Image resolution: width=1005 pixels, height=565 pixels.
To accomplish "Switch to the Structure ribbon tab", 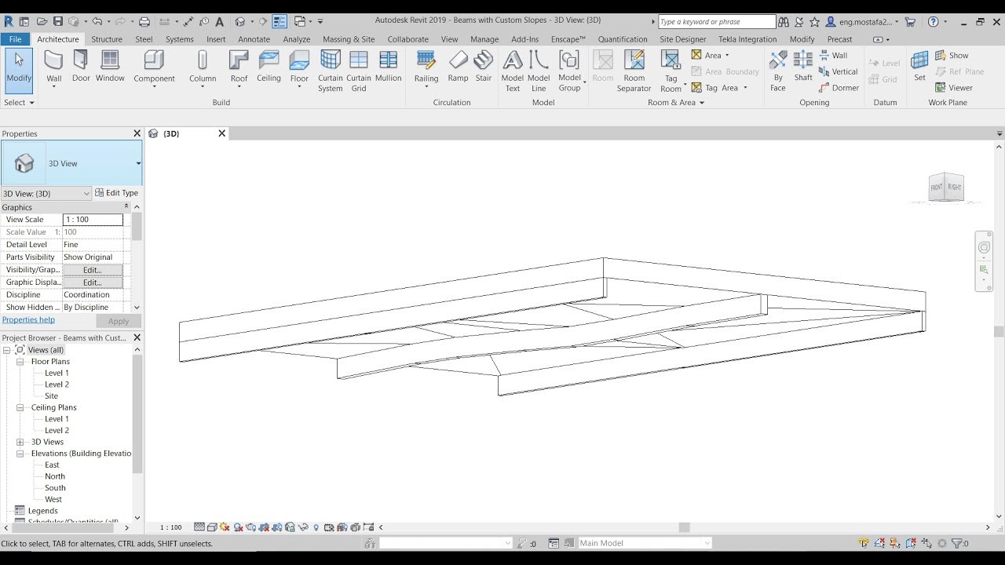I will (107, 39).
